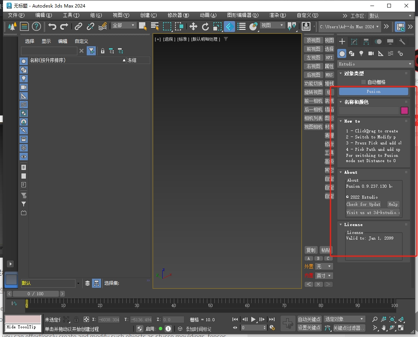The image size is (418, 337).
Task: Select the Cameras category icon
Action: 371,54
